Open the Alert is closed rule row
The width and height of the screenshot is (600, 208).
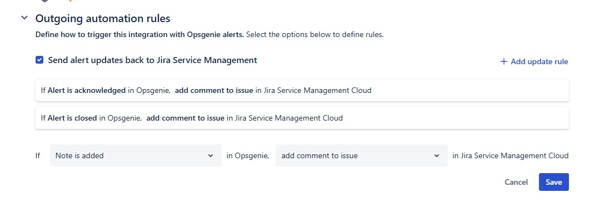coord(302,118)
